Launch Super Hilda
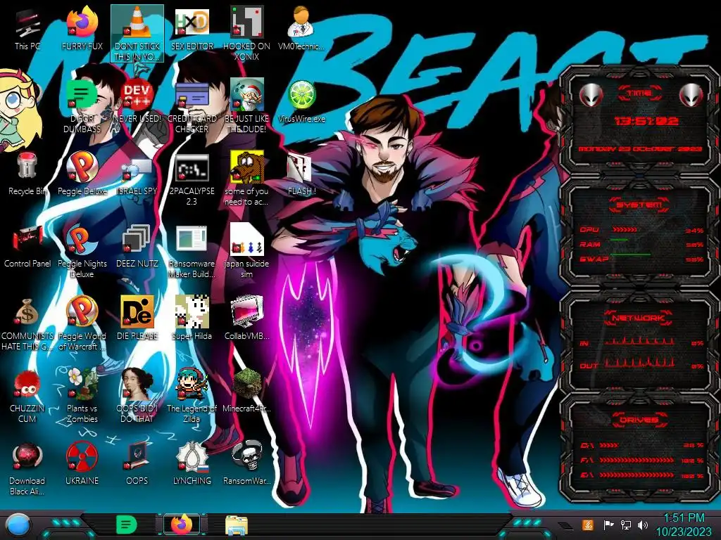This screenshot has height=540, width=721. 192,319
